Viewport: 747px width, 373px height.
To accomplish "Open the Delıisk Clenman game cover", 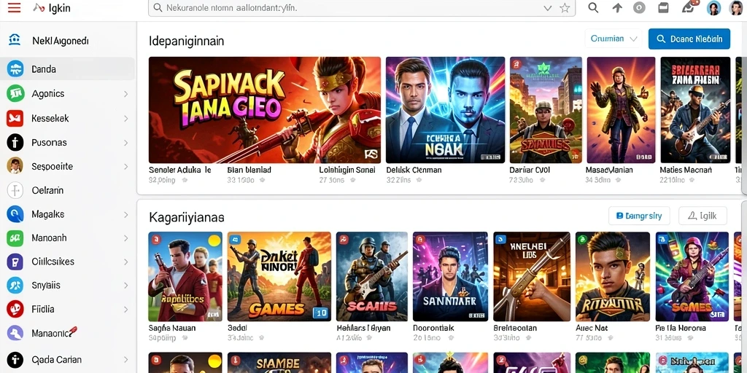I will 445,111.
